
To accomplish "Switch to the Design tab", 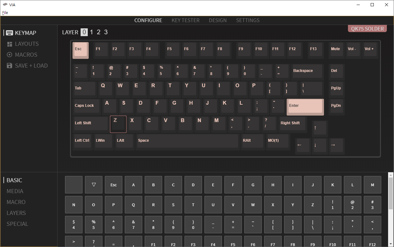I will [x=218, y=20].
